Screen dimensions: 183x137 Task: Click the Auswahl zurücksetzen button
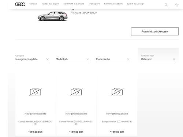pyautogui.click(x=155, y=31)
